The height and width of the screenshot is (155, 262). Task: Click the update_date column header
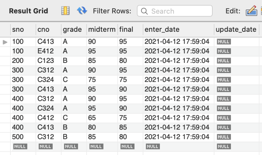(236, 29)
